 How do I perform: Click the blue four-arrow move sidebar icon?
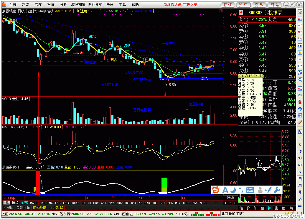click(300, 109)
